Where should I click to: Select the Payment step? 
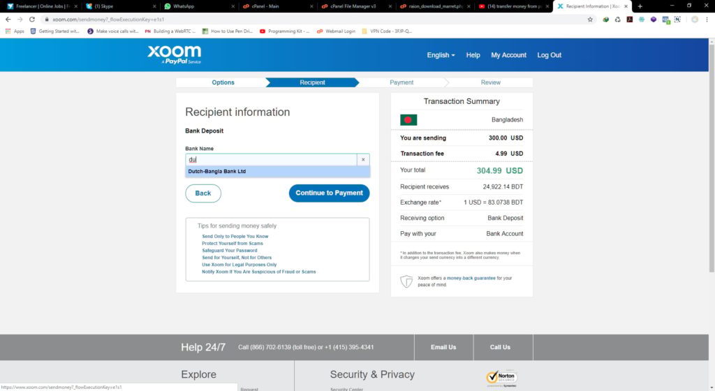tap(401, 82)
